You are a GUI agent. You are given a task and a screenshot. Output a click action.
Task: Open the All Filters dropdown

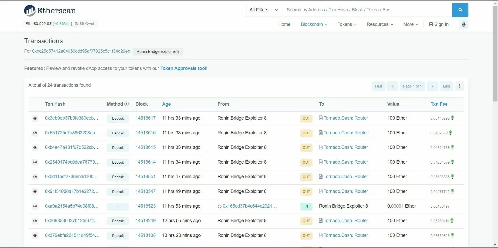click(264, 10)
